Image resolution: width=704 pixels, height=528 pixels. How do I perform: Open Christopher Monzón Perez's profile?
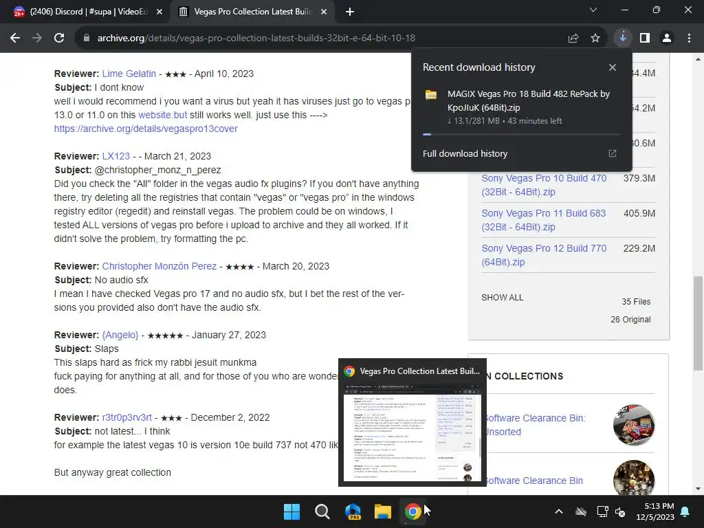[159, 266]
